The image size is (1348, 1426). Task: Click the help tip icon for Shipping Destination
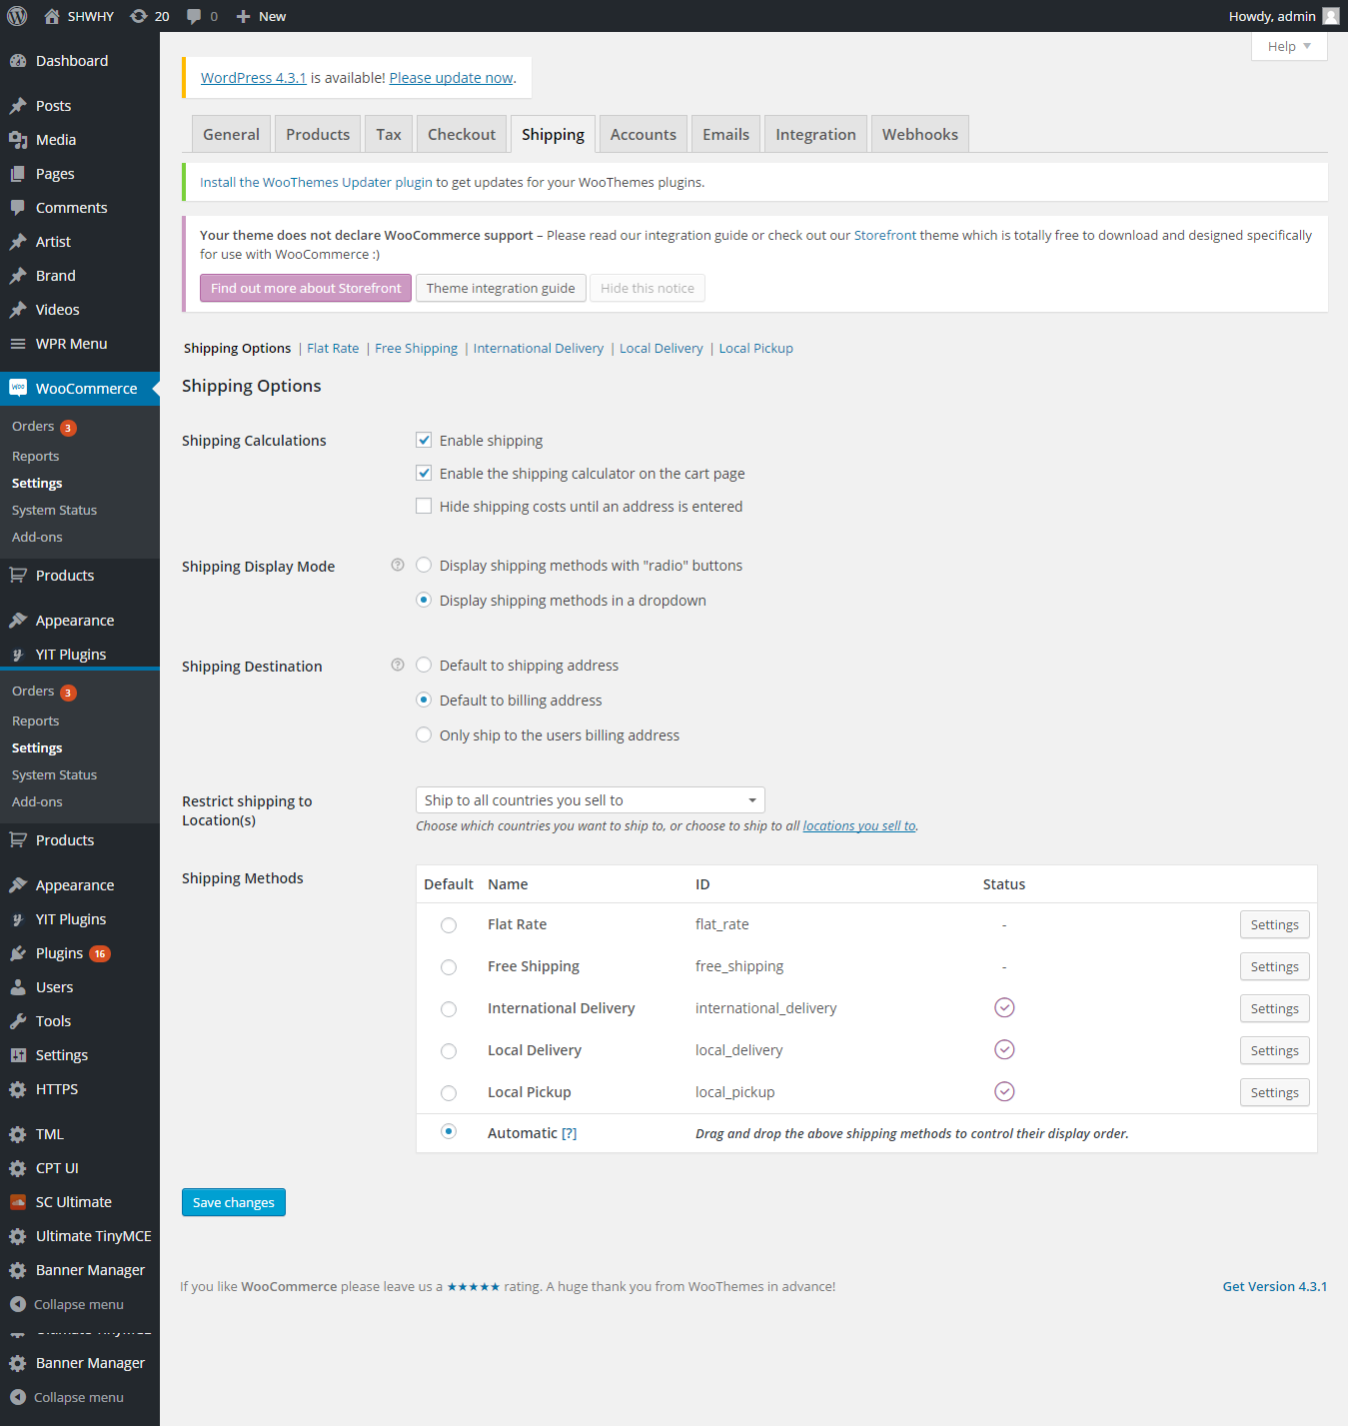[398, 665]
